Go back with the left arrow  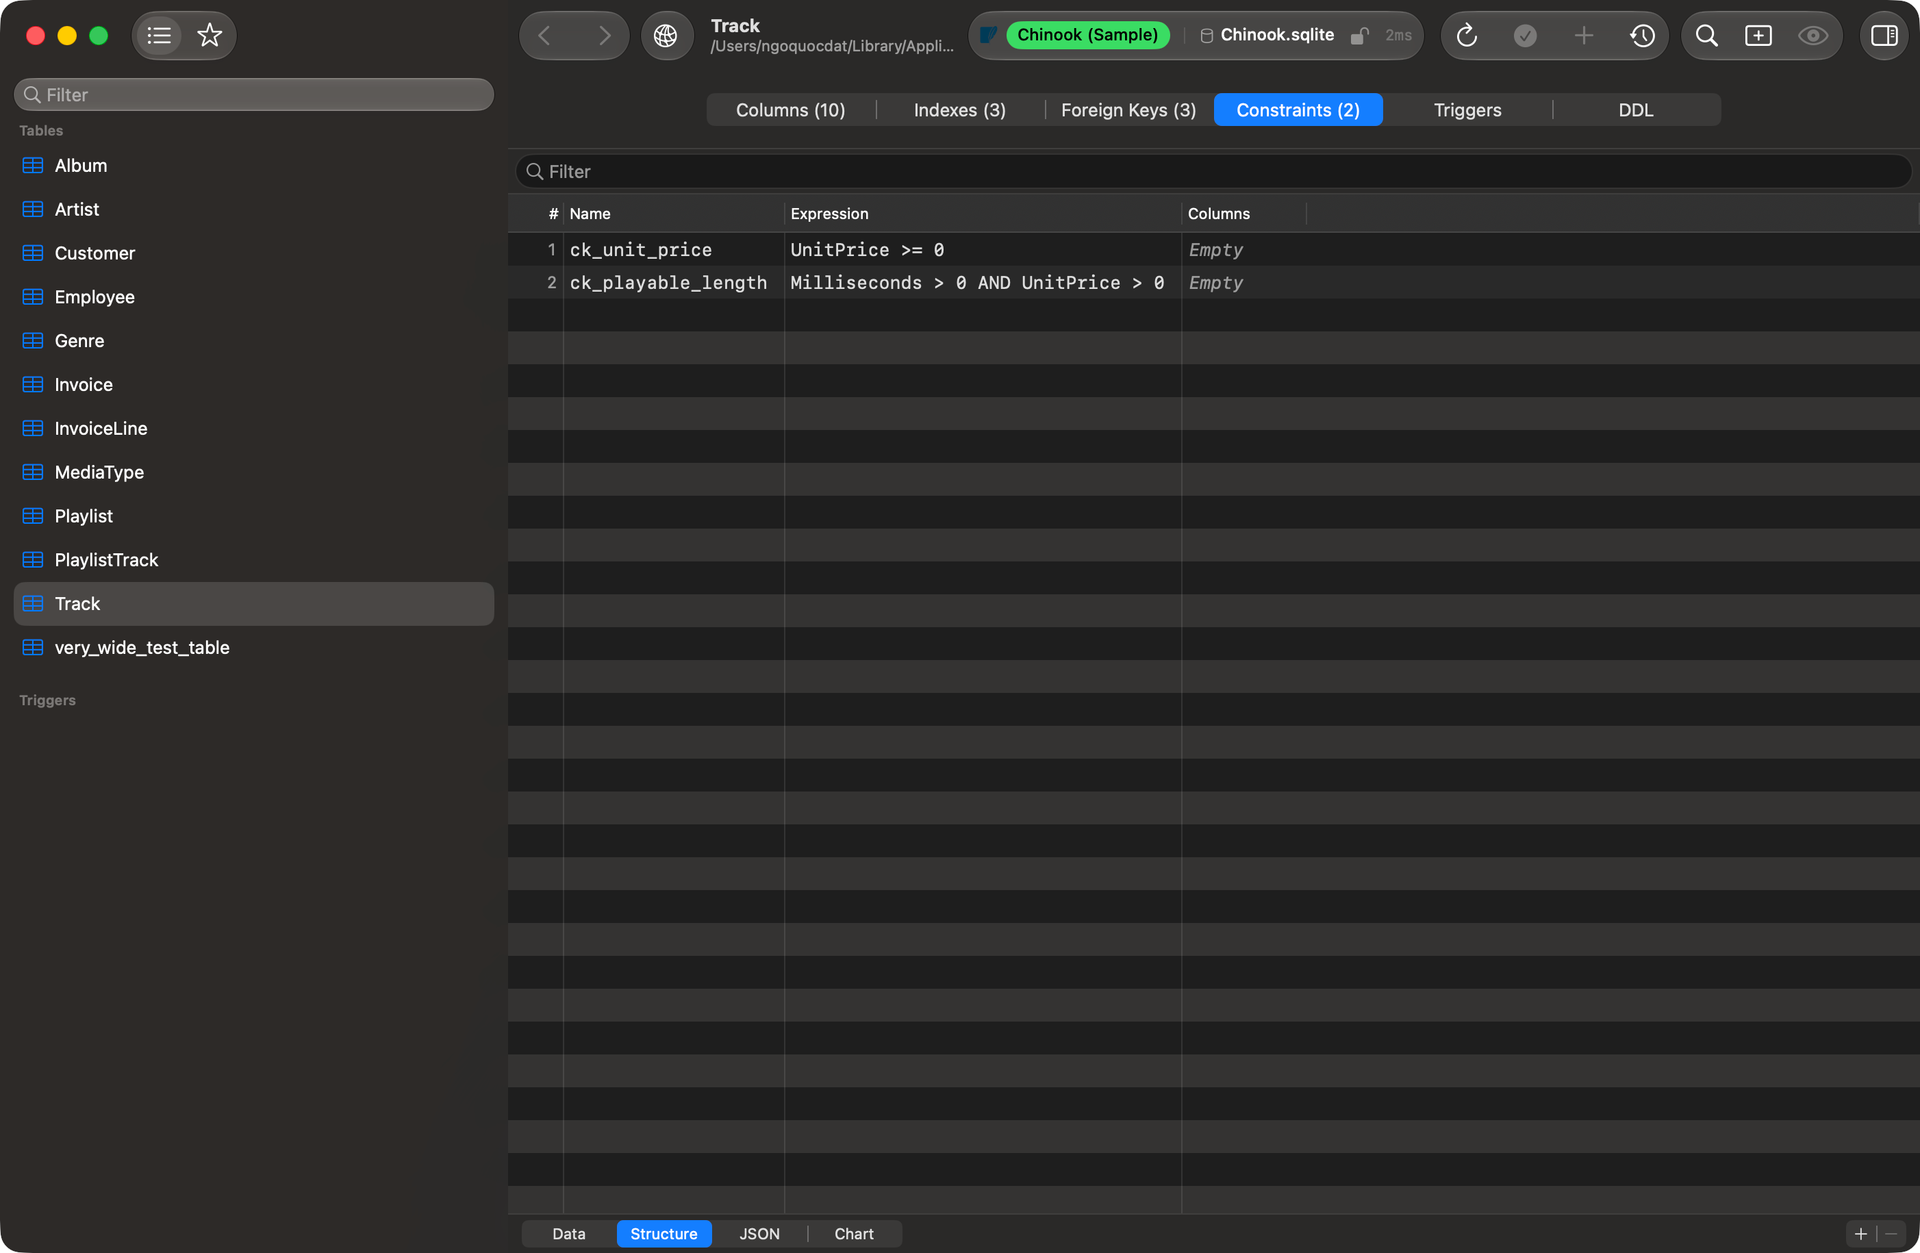544,36
